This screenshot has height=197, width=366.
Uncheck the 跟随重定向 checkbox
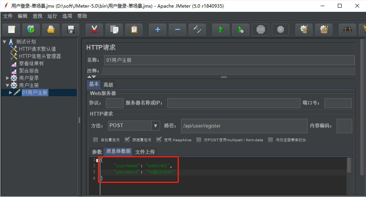tap(127, 140)
